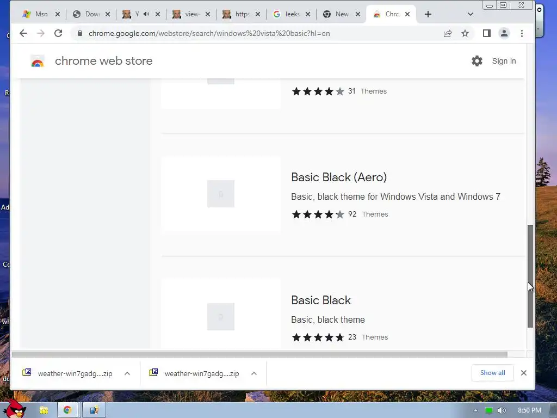Bookmark this page with the star icon
This screenshot has width=557, height=418.
click(465, 33)
